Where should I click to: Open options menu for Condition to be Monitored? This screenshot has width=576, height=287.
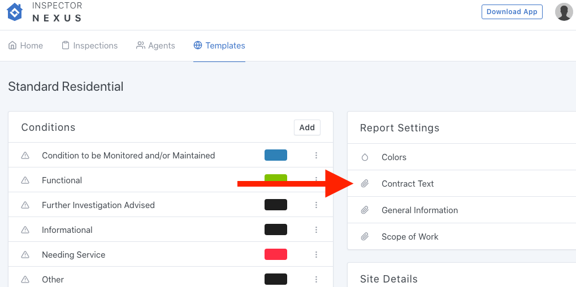point(316,156)
